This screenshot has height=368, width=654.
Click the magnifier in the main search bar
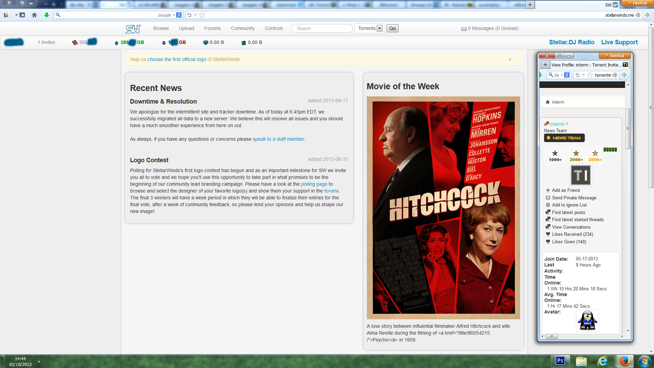[58, 15]
